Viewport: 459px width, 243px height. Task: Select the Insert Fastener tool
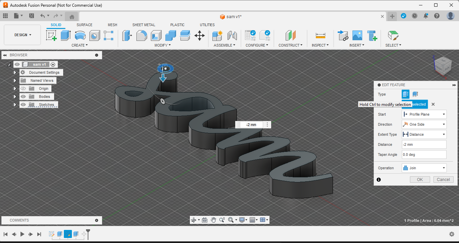point(372,35)
